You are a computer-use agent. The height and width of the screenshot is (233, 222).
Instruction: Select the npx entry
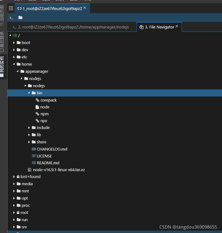(x=44, y=121)
